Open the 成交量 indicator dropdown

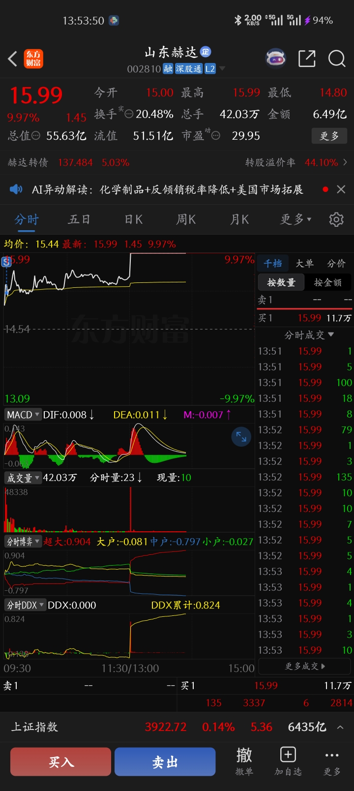tap(23, 478)
